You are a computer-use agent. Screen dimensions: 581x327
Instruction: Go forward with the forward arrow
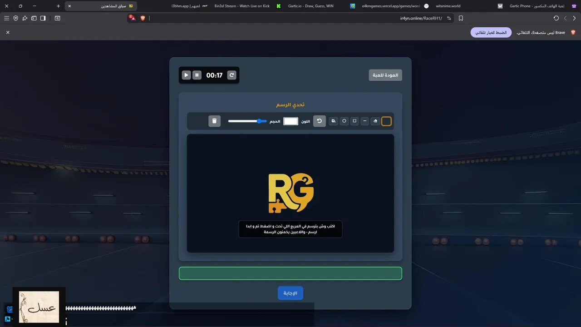pyautogui.click(x=565, y=18)
